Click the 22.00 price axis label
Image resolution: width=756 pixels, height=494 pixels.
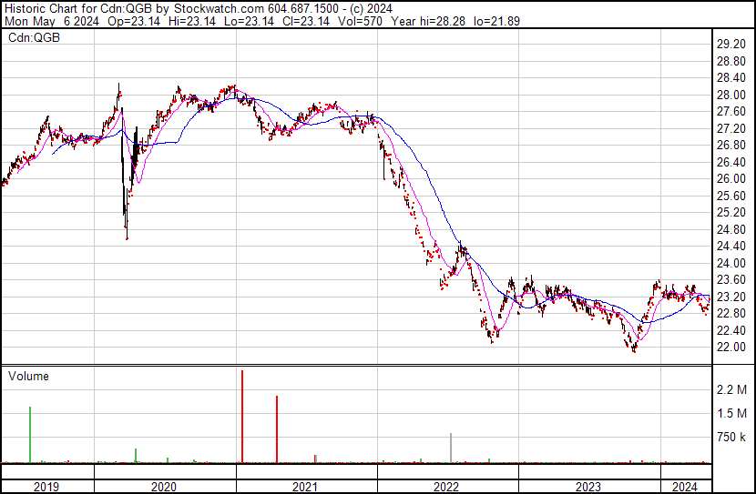click(730, 348)
